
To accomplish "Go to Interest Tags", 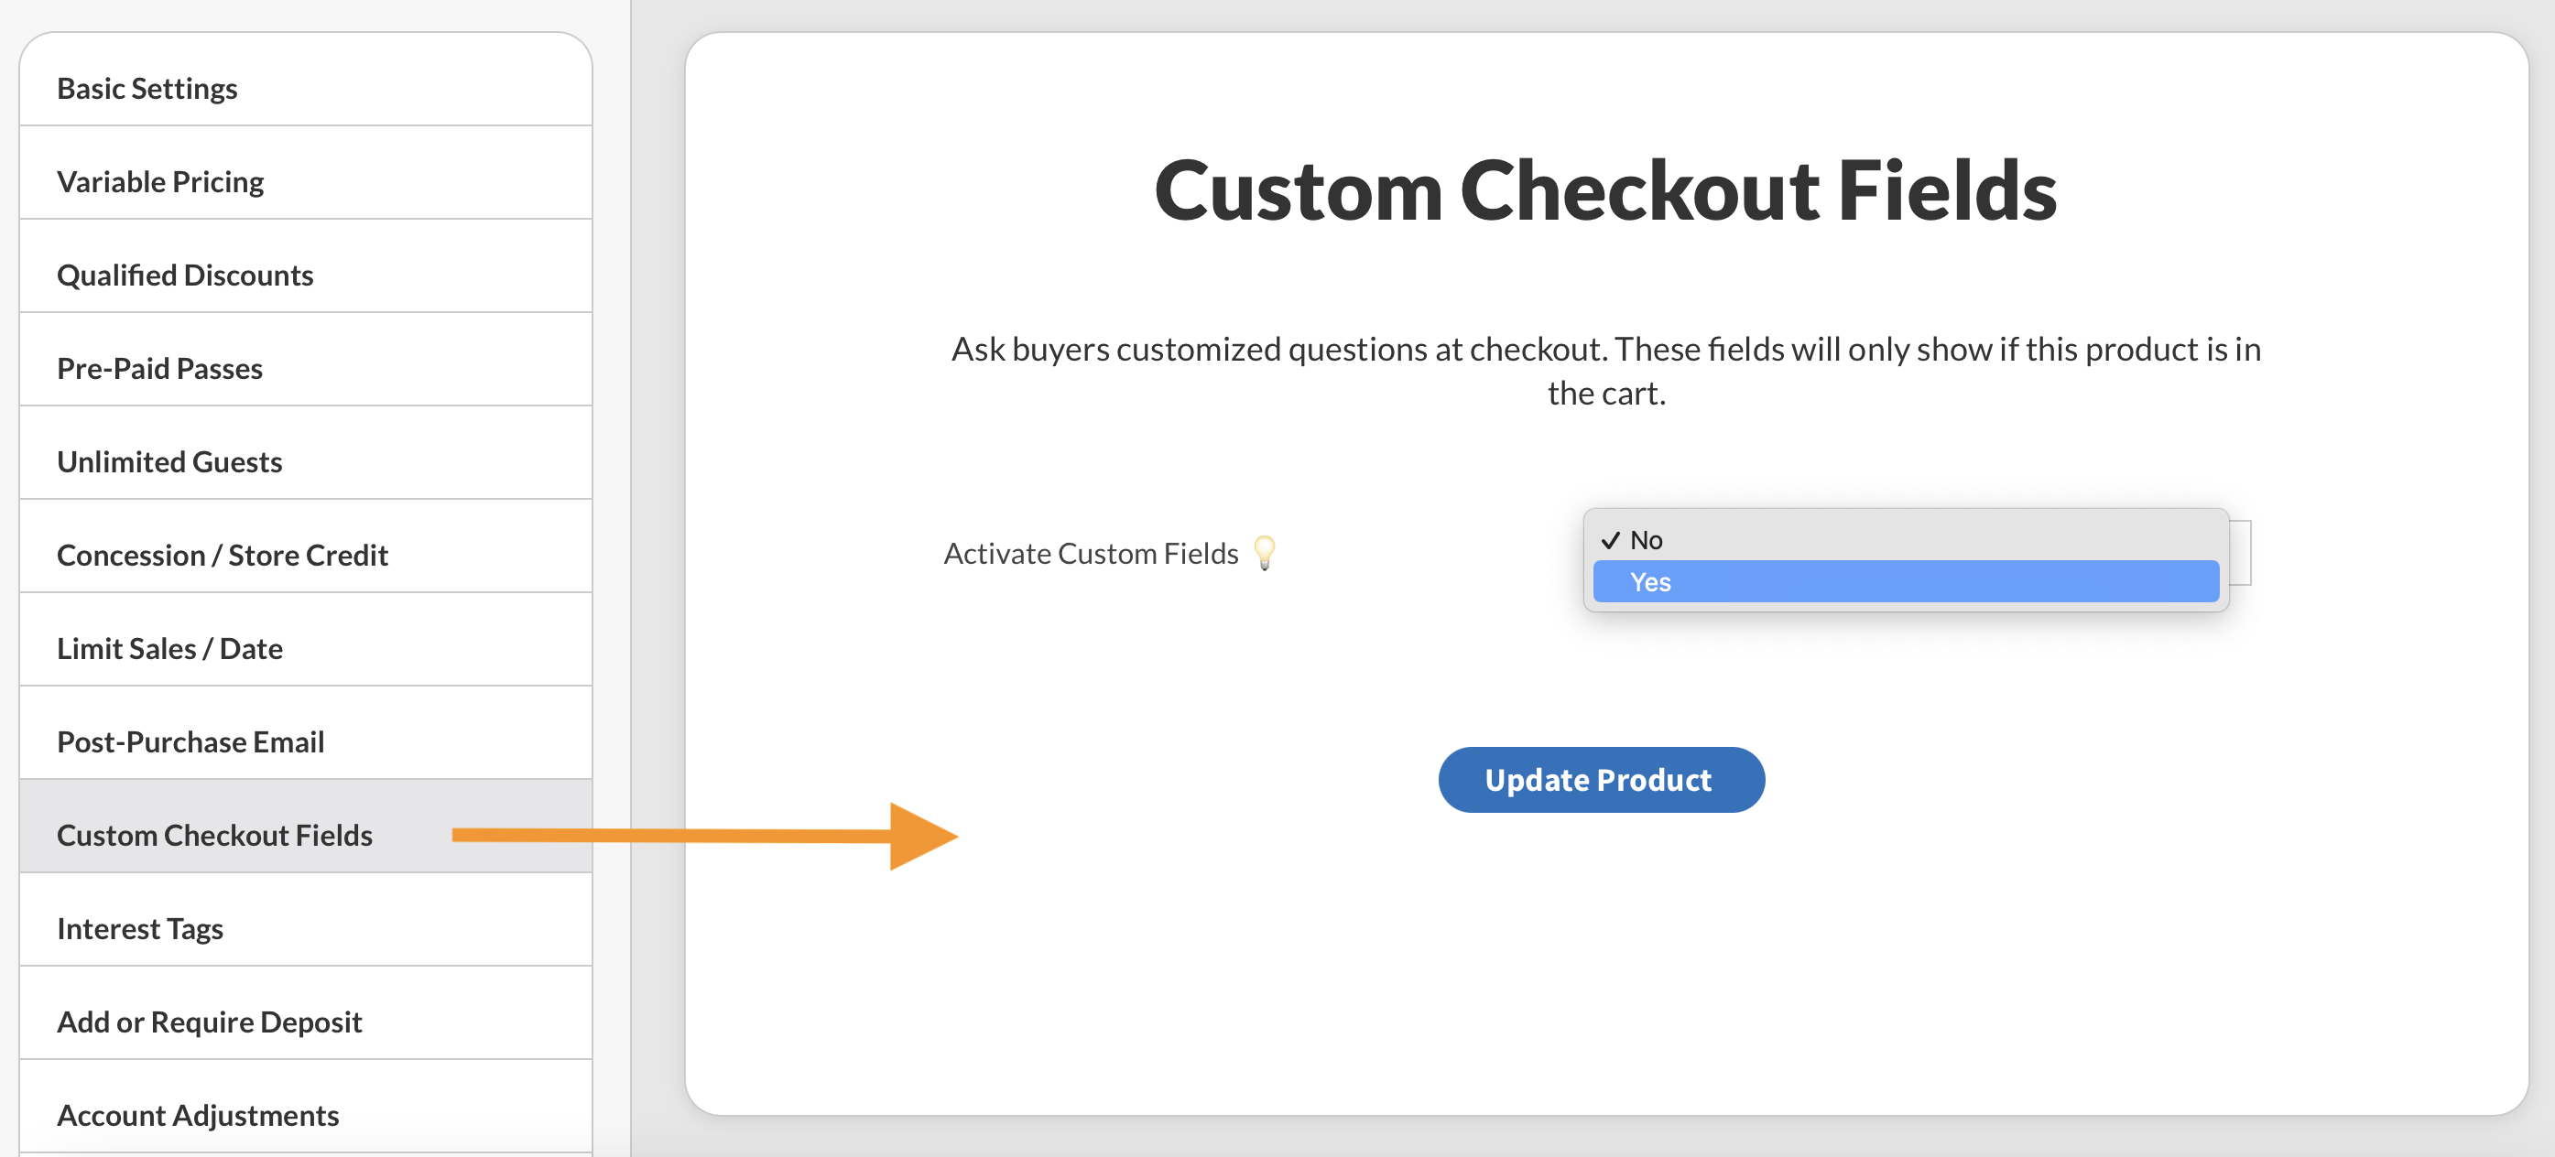I will point(140,928).
